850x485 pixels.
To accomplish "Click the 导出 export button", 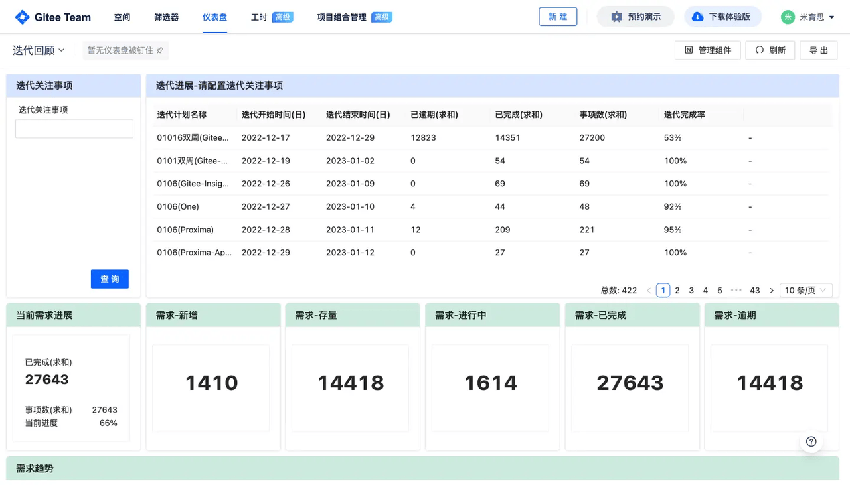I will [x=818, y=50].
